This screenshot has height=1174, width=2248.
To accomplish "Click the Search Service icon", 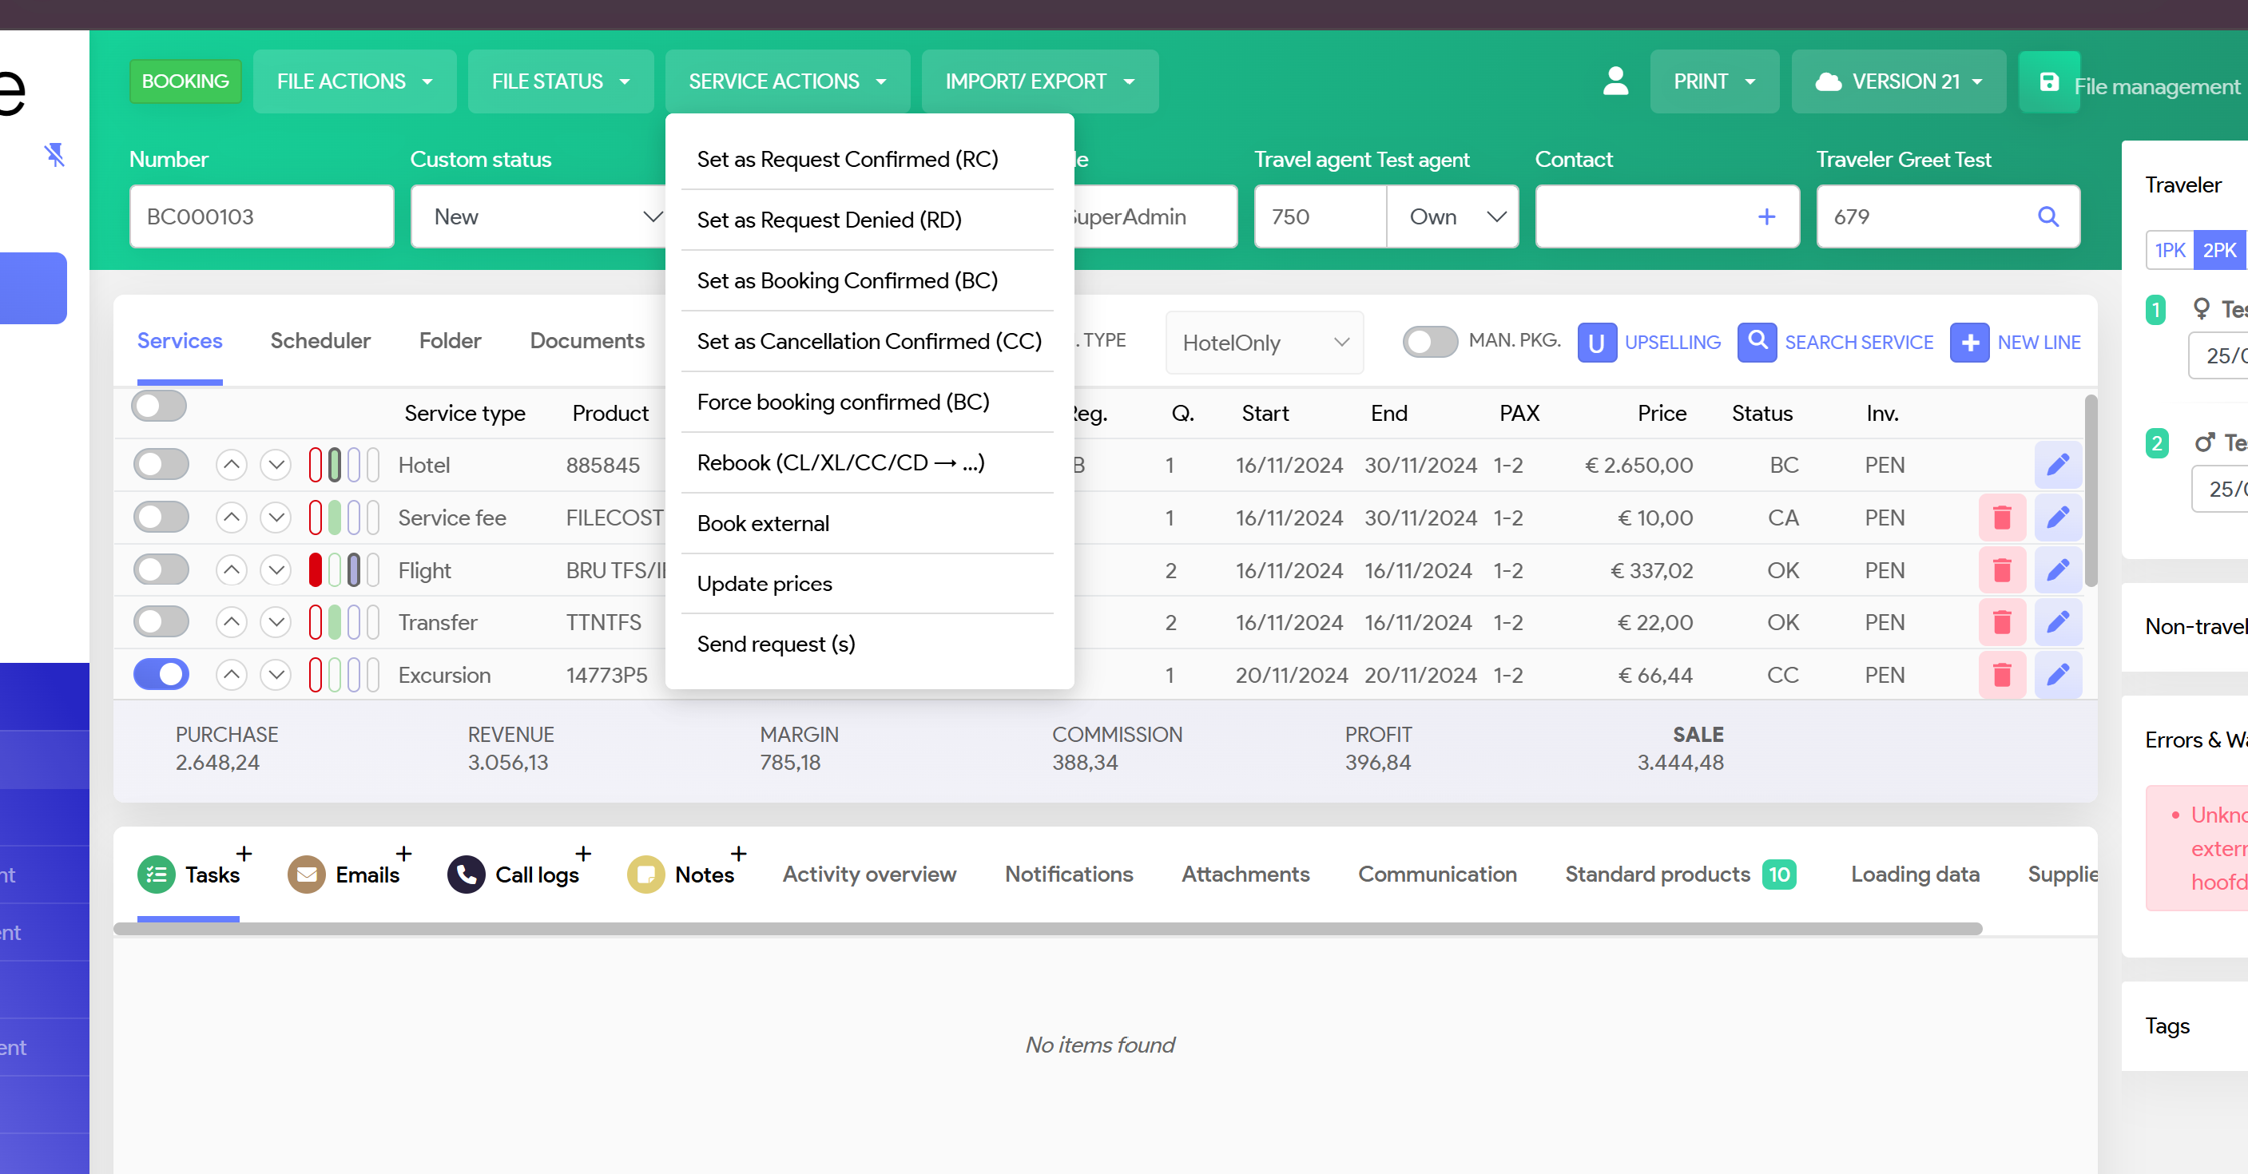I will (1757, 342).
